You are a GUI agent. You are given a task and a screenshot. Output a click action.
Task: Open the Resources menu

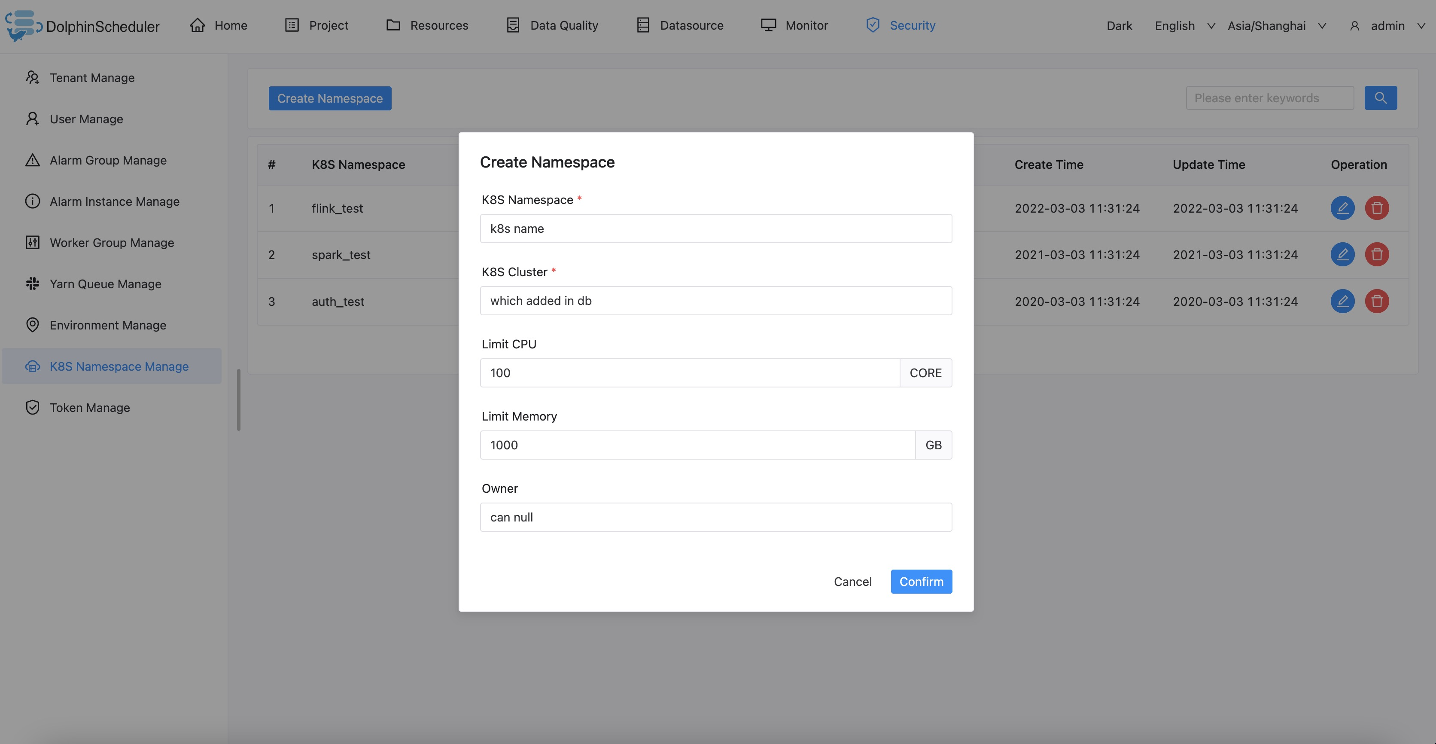427,25
